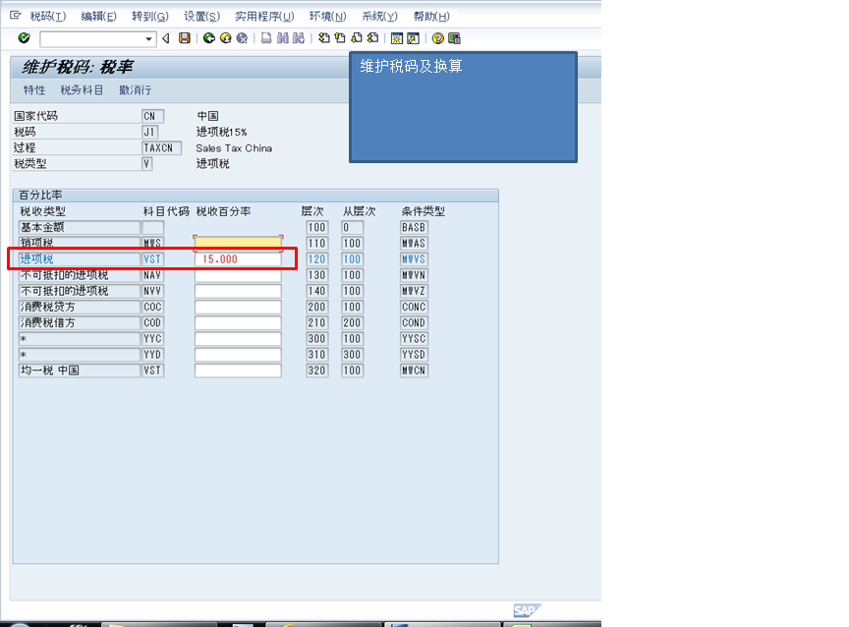849x627 pixels.
Task: Select the 基本金额 tax type cell
Action: click(79, 227)
